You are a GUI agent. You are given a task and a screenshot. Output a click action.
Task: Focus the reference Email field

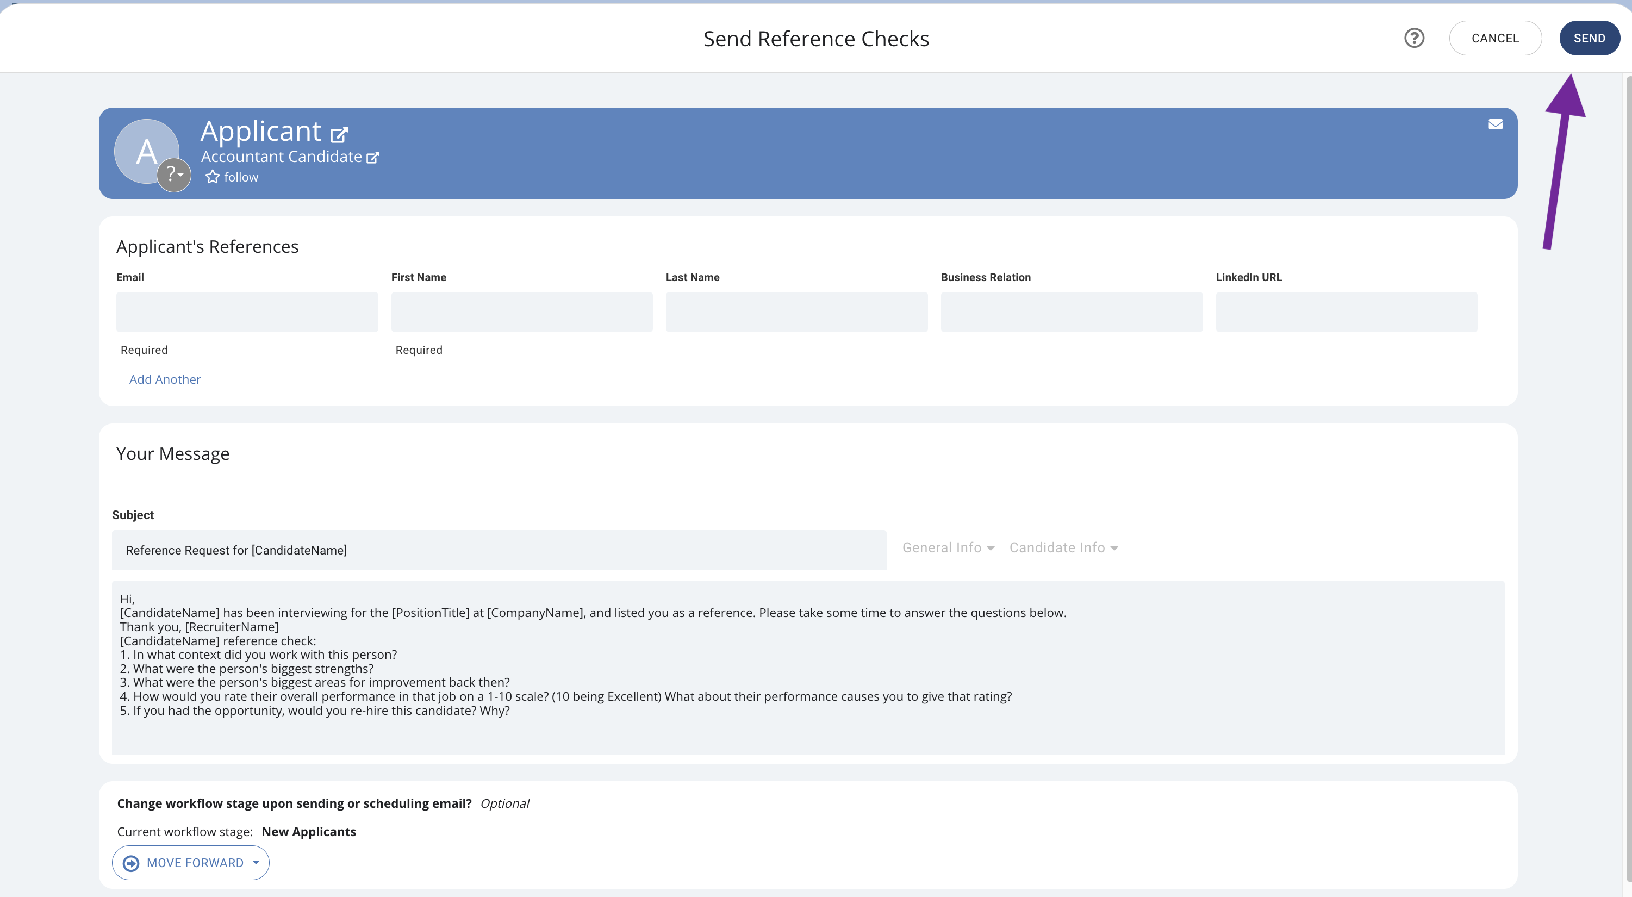pos(247,312)
